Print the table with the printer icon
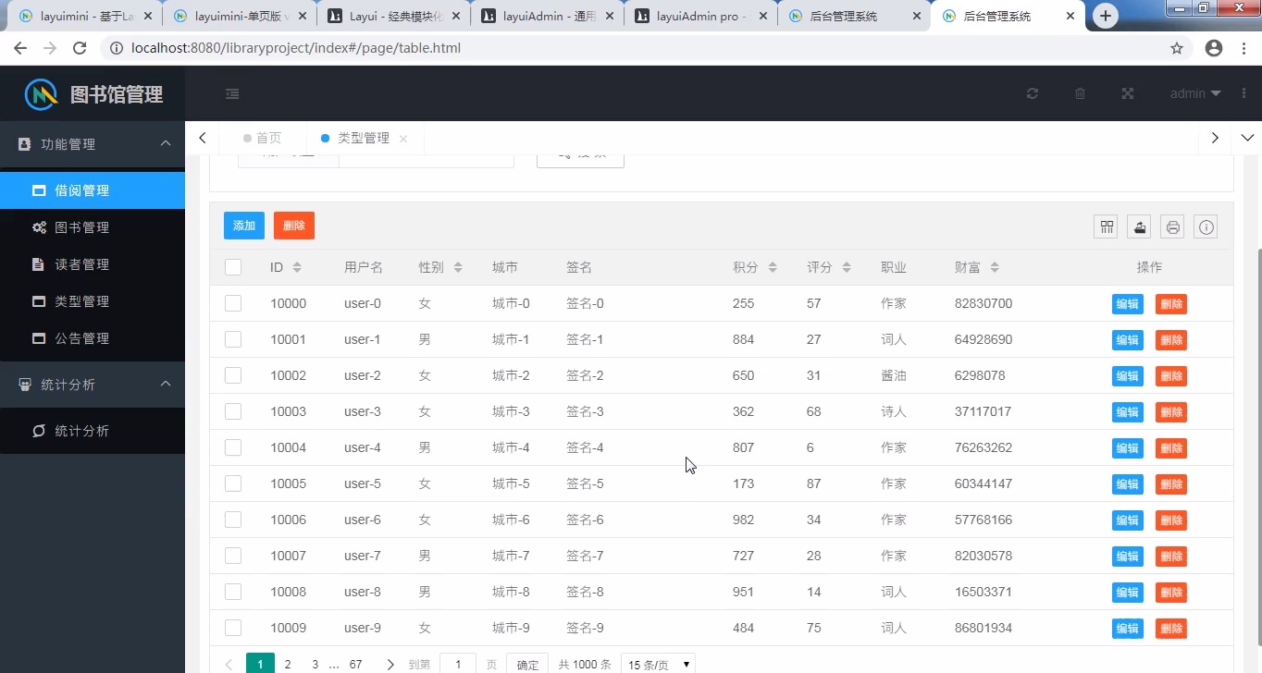 point(1172,226)
